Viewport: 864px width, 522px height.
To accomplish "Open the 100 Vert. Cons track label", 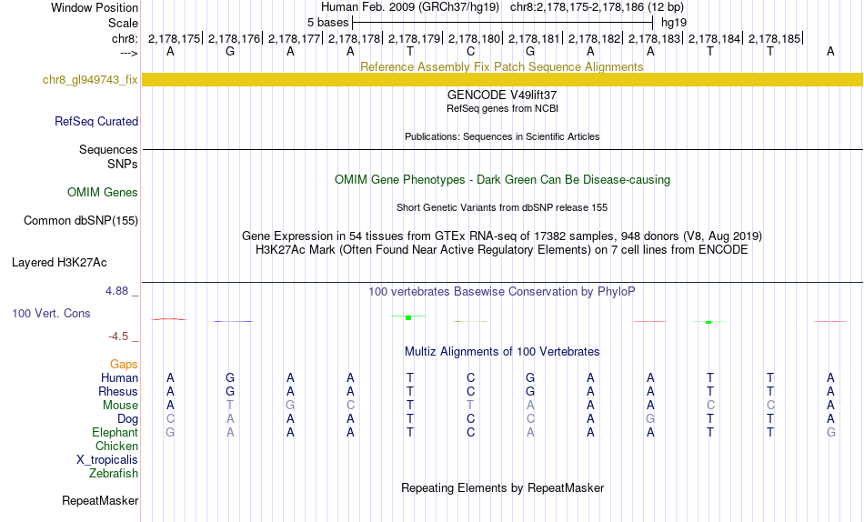I will pyautogui.click(x=51, y=313).
